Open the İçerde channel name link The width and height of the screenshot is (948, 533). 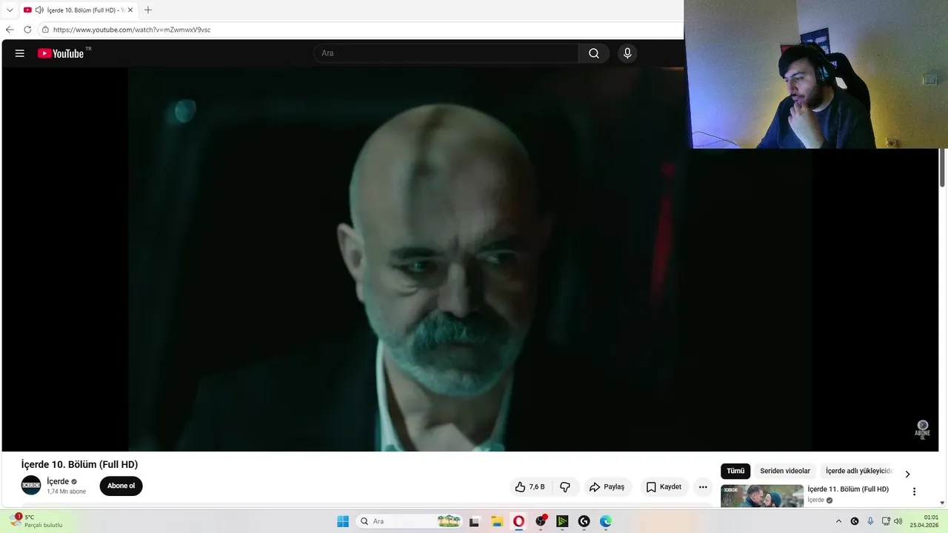click(x=58, y=481)
